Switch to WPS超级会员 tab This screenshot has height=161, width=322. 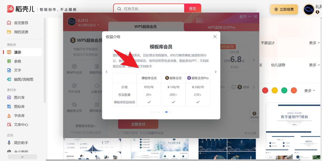pyautogui.click(x=145, y=26)
